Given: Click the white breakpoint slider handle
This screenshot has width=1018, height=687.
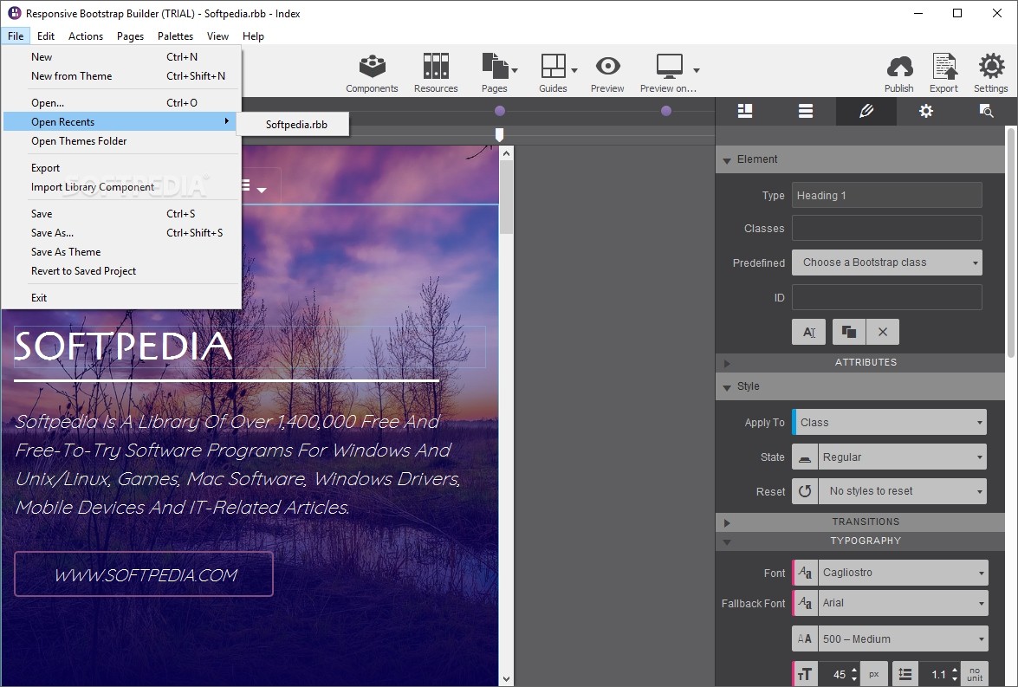Looking at the screenshot, I should coord(499,134).
